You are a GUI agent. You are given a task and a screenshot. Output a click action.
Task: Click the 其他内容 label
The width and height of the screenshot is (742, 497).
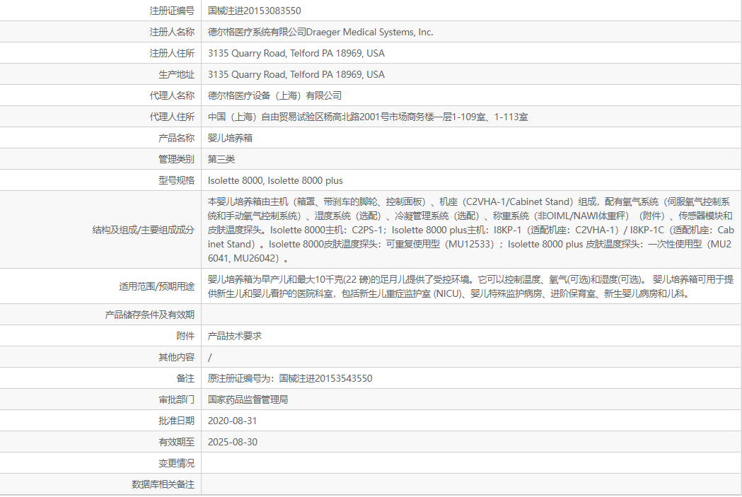(x=176, y=358)
